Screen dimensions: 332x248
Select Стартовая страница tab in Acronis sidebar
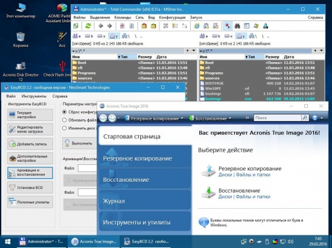(x=145, y=136)
